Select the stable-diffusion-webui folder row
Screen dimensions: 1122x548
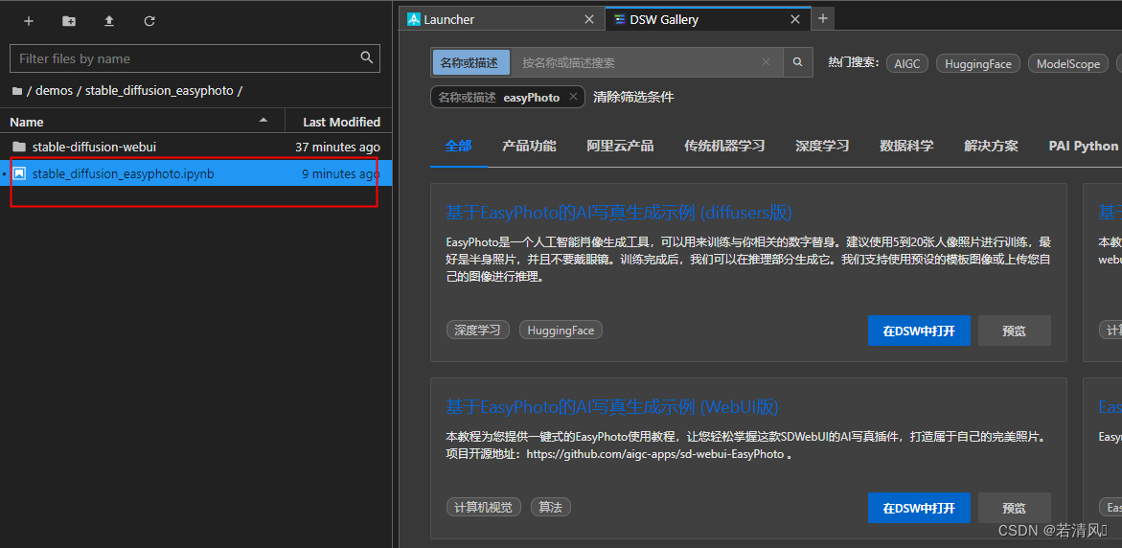pos(196,147)
